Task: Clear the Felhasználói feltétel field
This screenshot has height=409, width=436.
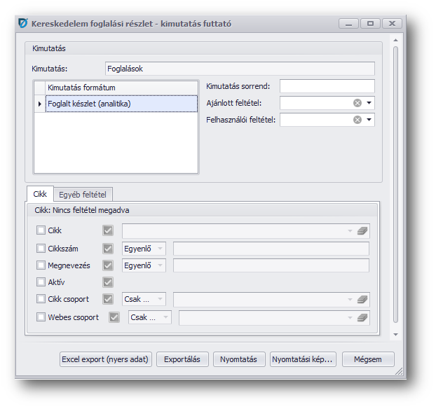Action: (357, 120)
